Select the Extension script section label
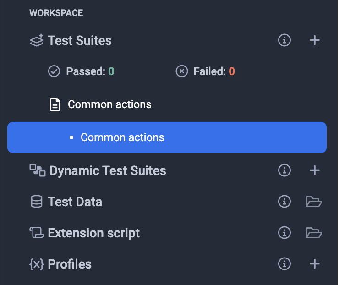The height and width of the screenshot is (285, 339). tap(93, 233)
